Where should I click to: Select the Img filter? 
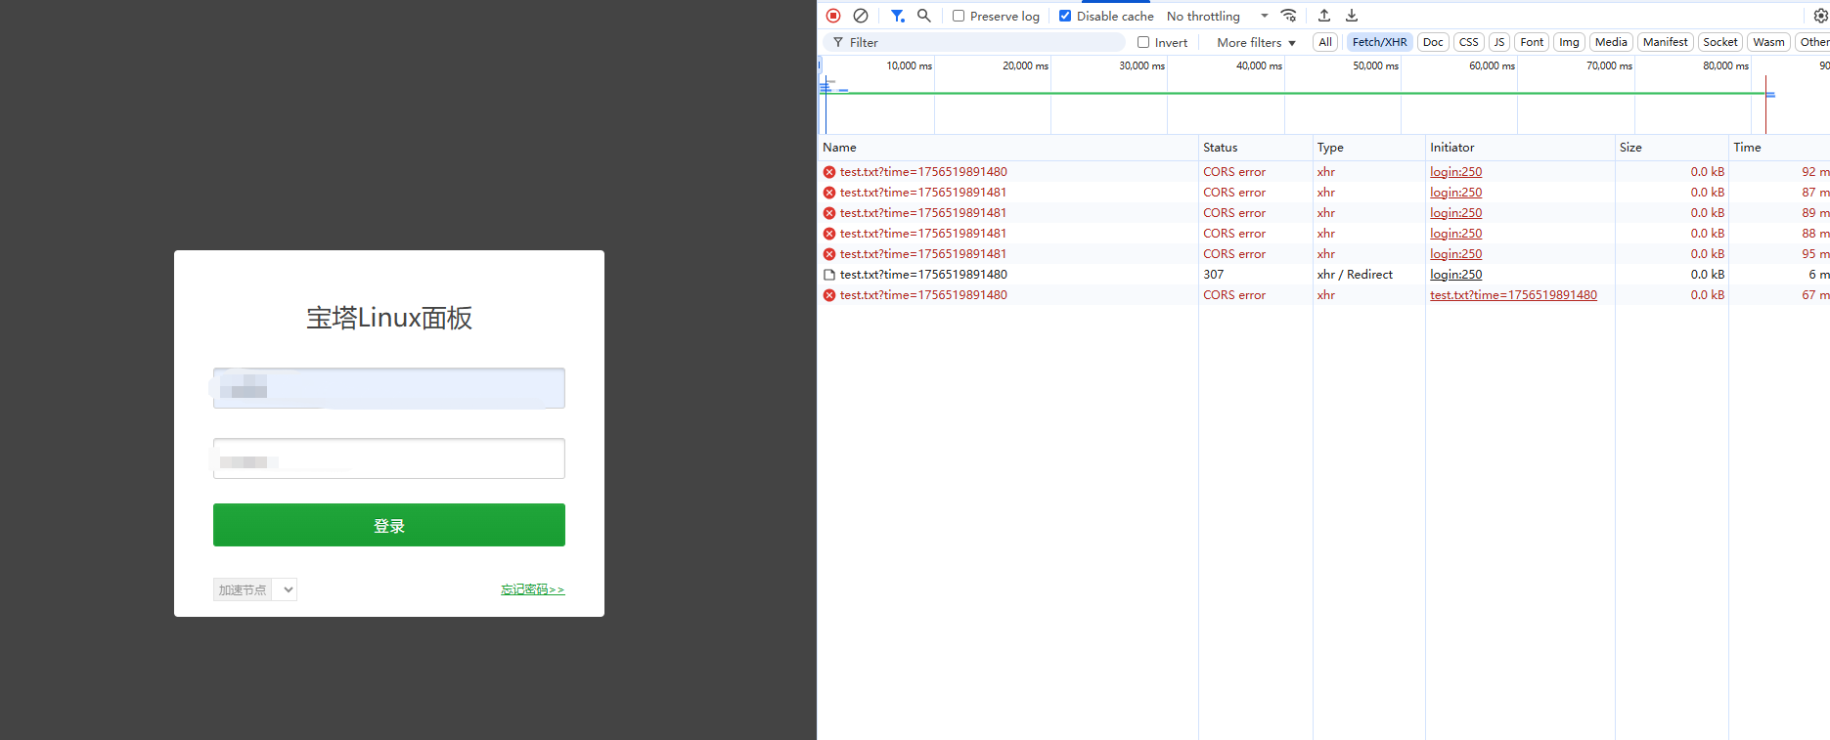click(x=1569, y=42)
